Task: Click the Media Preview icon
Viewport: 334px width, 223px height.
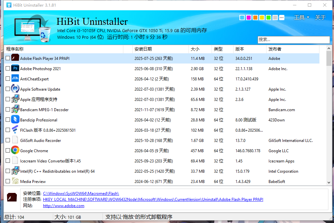Action: (15, 181)
